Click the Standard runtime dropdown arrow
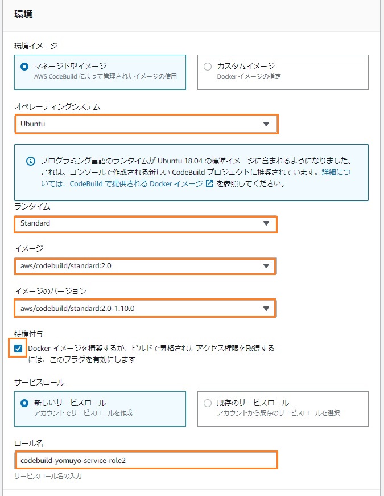The image size is (384, 496). coord(266,223)
